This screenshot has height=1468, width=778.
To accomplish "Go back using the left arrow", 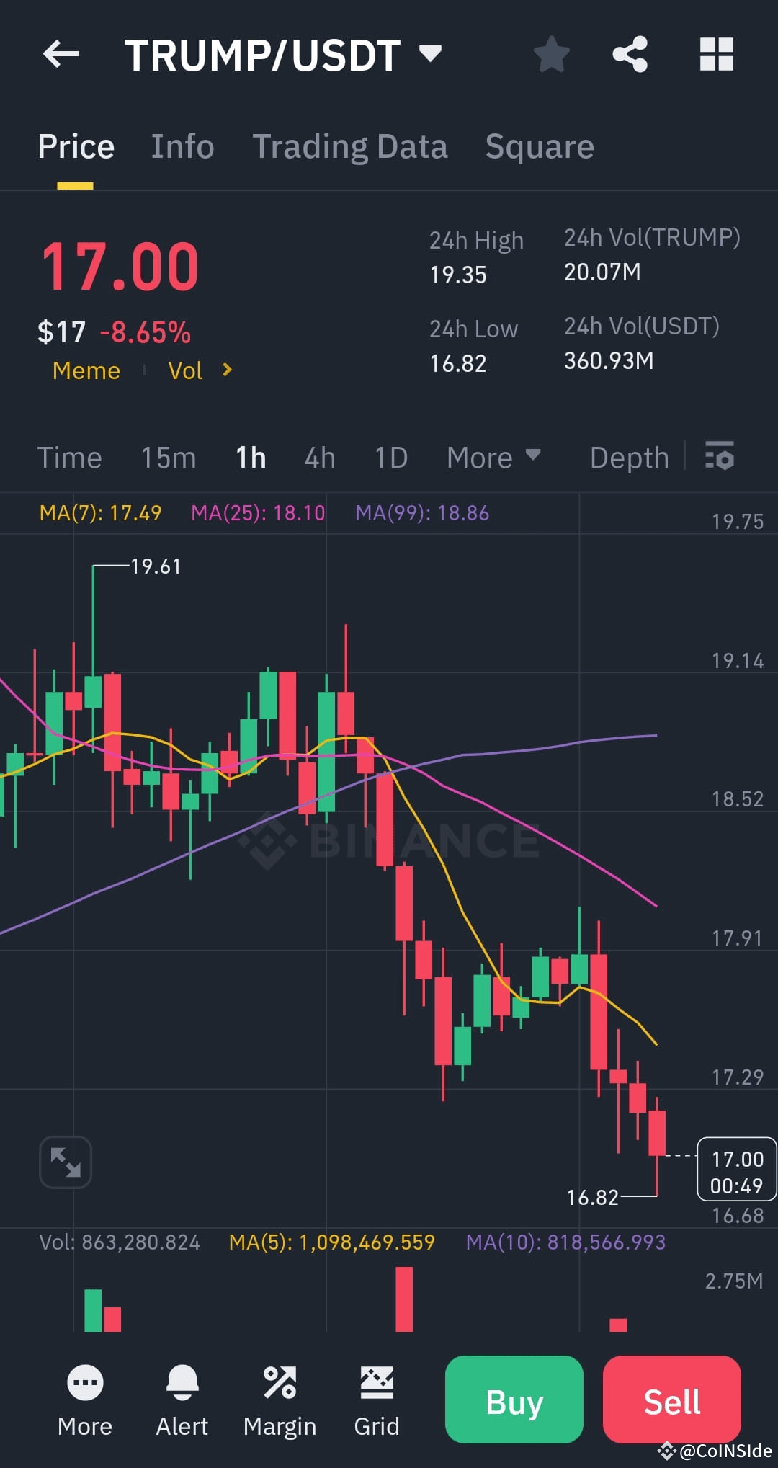I will [x=61, y=54].
